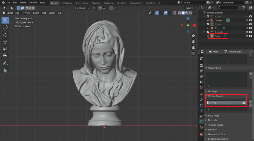
Task: Expand the Texture Space panel
Action: [216, 125]
